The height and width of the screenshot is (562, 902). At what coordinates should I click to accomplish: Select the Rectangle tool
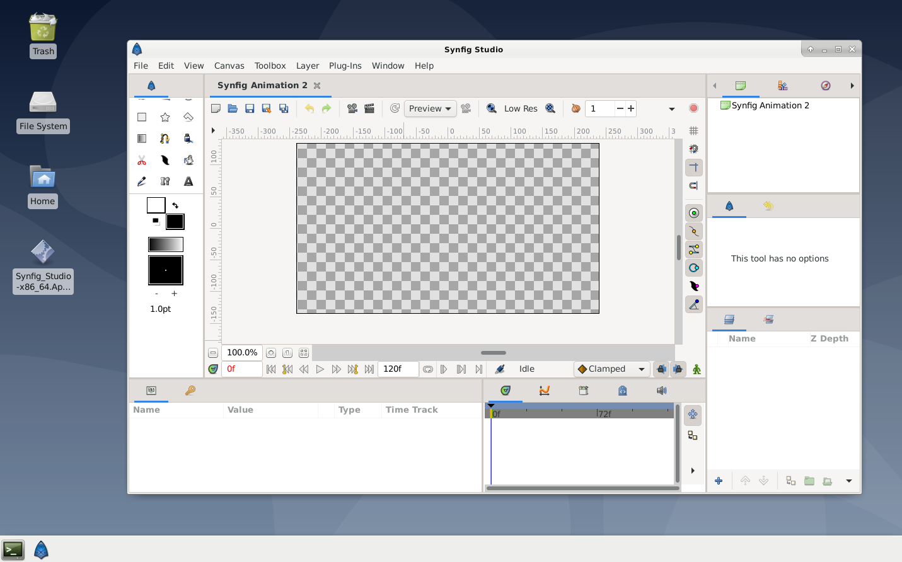click(x=141, y=117)
